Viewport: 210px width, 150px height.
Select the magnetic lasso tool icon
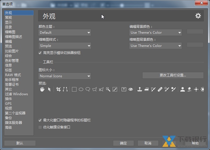click(101, 89)
